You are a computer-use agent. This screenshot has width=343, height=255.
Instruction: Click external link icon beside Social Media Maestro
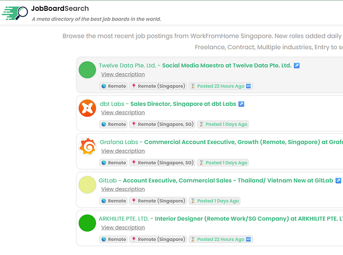[297, 65]
